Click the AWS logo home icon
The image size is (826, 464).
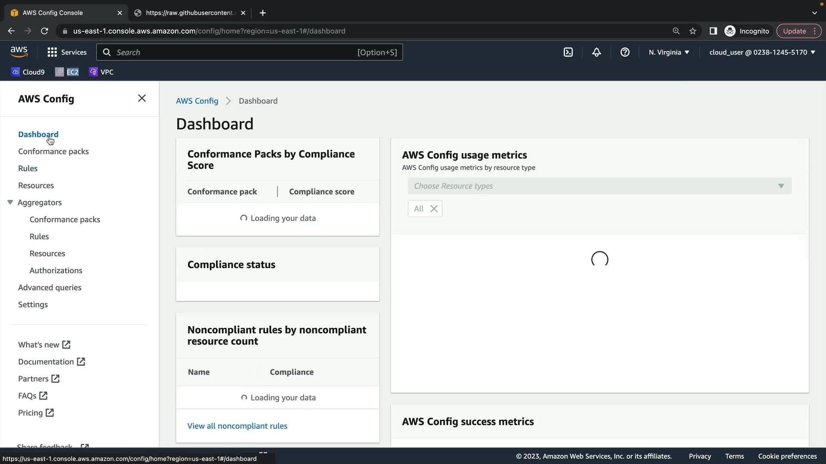(x=19, y=52)
